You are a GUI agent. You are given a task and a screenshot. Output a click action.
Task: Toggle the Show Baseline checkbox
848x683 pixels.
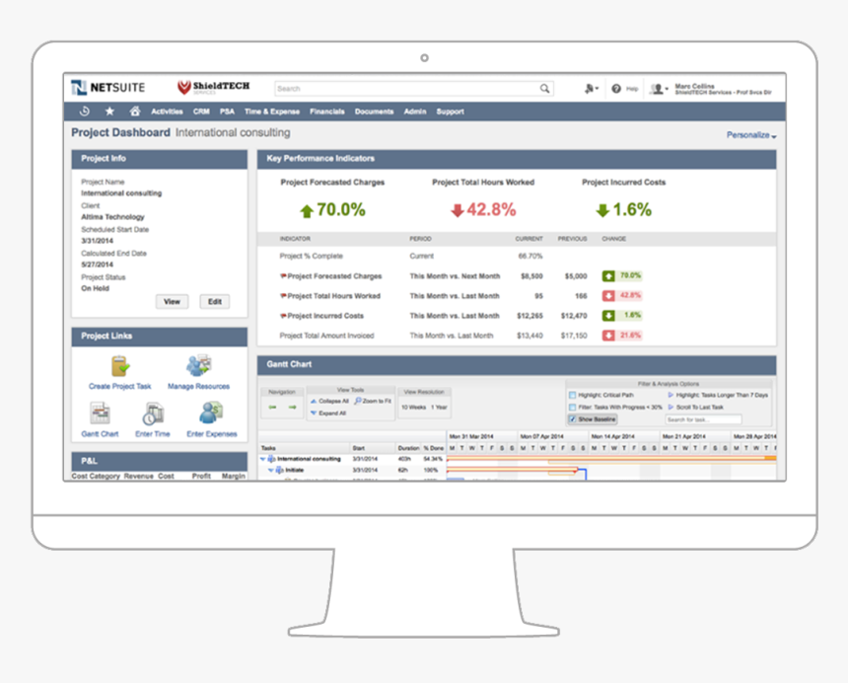(x=572, y=419)
